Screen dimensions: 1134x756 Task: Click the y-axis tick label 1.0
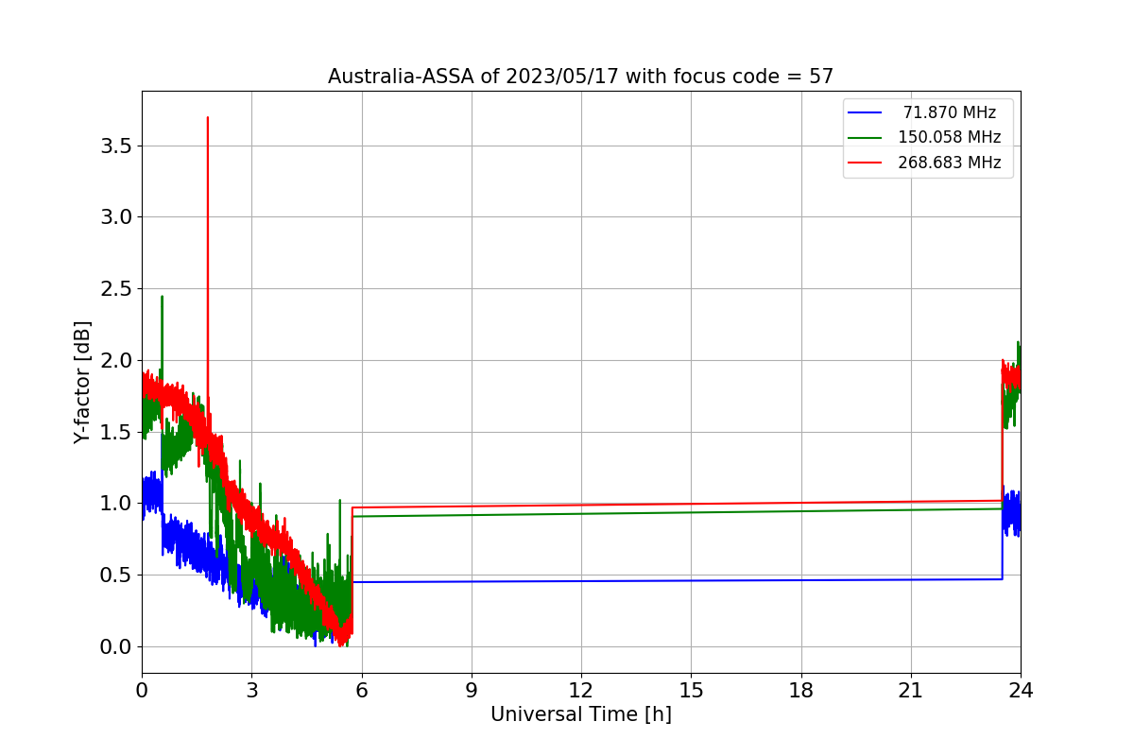tap(115, 504)
